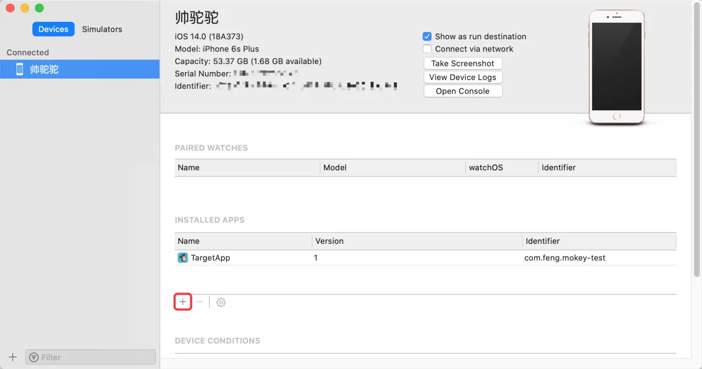The image size is (702, 369).
Task: Click the Model: iPhone 6s Plus text
Action: tap(217, 49)
